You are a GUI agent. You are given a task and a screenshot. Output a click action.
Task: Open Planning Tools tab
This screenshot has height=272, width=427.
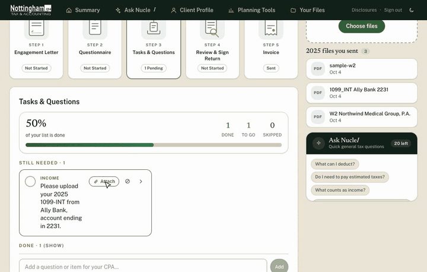coord(252,10)
